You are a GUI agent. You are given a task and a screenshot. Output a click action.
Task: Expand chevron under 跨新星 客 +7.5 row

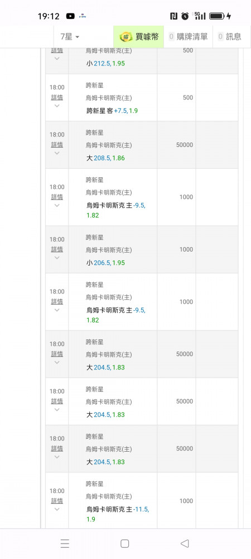click(57, 106)
